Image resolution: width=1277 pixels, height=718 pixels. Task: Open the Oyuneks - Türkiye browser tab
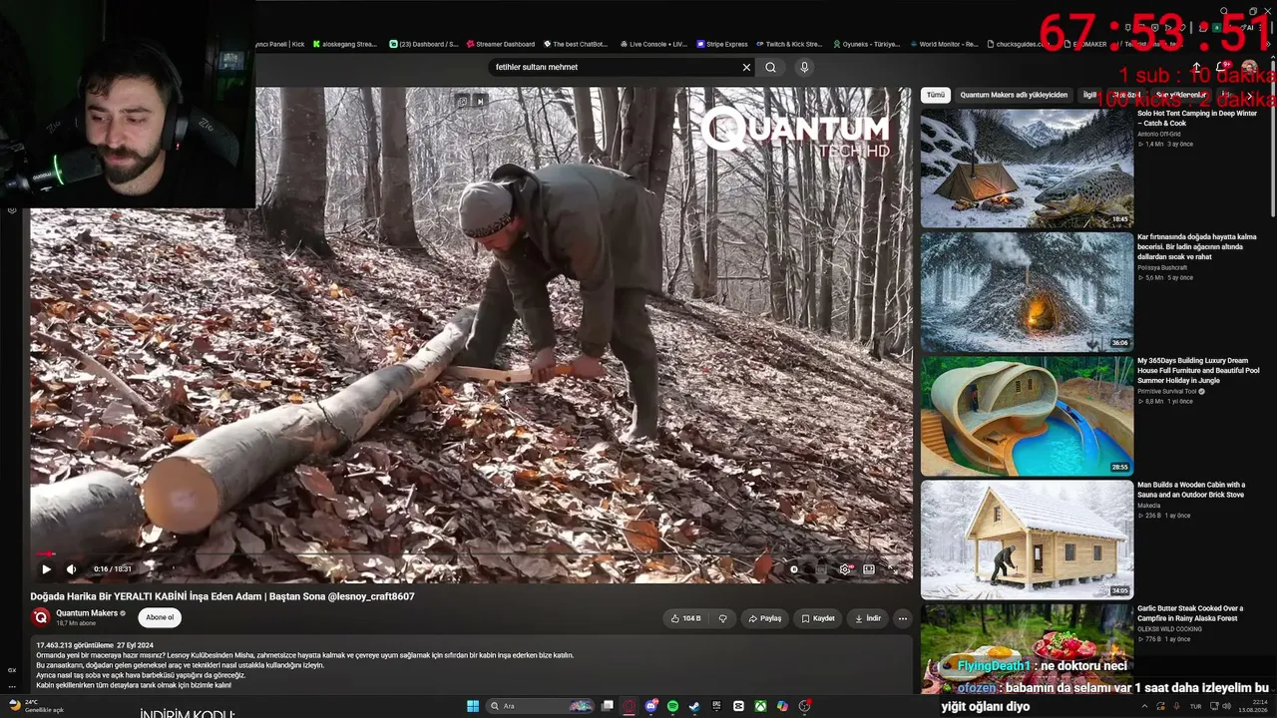tap(865, 44)
